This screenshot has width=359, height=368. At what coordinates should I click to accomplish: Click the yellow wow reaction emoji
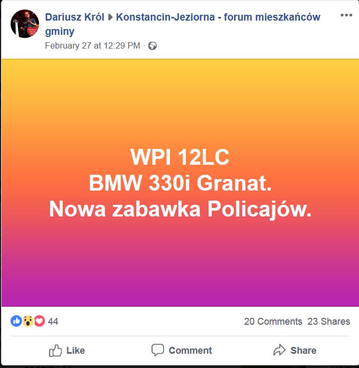pos(28,321)
